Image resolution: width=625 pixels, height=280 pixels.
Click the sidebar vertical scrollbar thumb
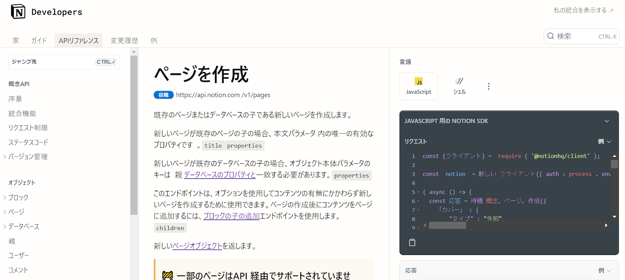[134, 135]
